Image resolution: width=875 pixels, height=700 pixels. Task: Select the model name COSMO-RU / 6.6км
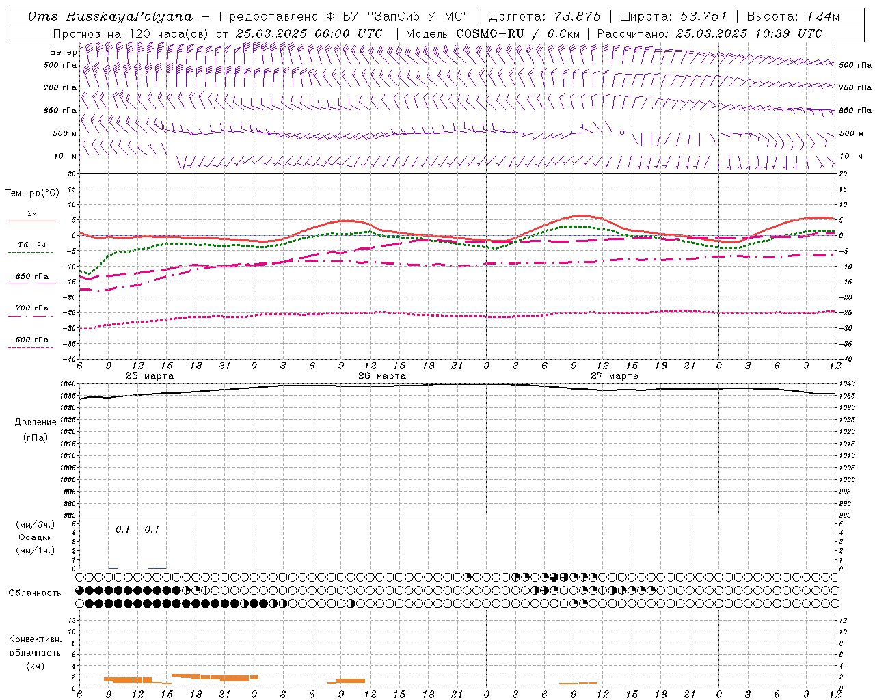[517, 33]
